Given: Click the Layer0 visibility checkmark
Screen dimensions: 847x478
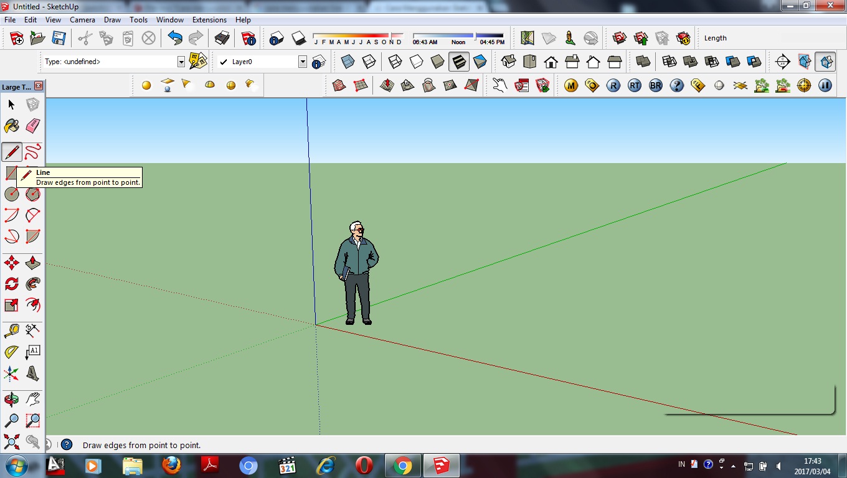Looking at the screenshot, I should 222,61.
